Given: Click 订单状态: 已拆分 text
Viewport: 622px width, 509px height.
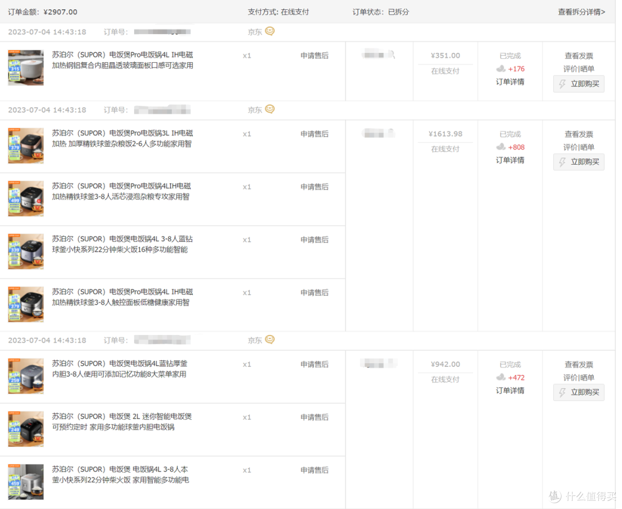Looking at the screenshot, I should click(x=381, y=12).
